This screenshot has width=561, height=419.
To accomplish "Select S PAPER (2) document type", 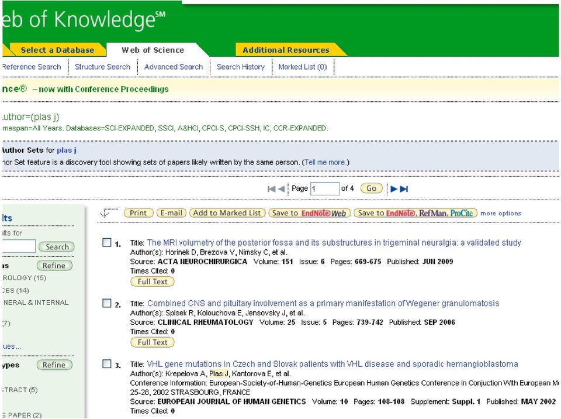I will pyautogui.click(x=22, y=415).
